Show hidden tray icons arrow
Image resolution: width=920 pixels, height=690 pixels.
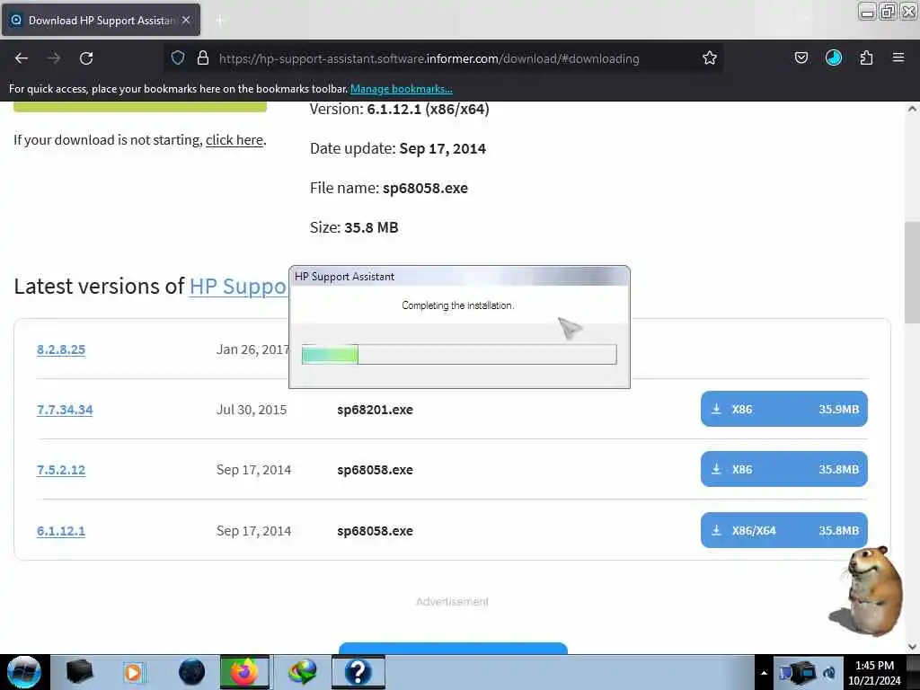pyautogui.click(x=764, y=673)
